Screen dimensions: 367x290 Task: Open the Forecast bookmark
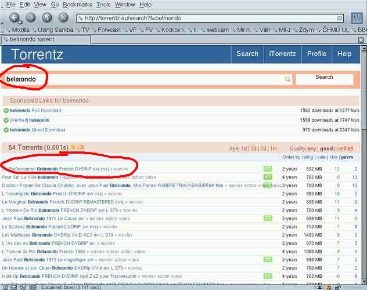[x=107, y=30]
